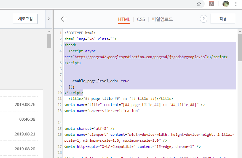This screenshot has height=158, width=242.
Task: Click line number 14 in gutter
Action: click(x=60, y=123)
